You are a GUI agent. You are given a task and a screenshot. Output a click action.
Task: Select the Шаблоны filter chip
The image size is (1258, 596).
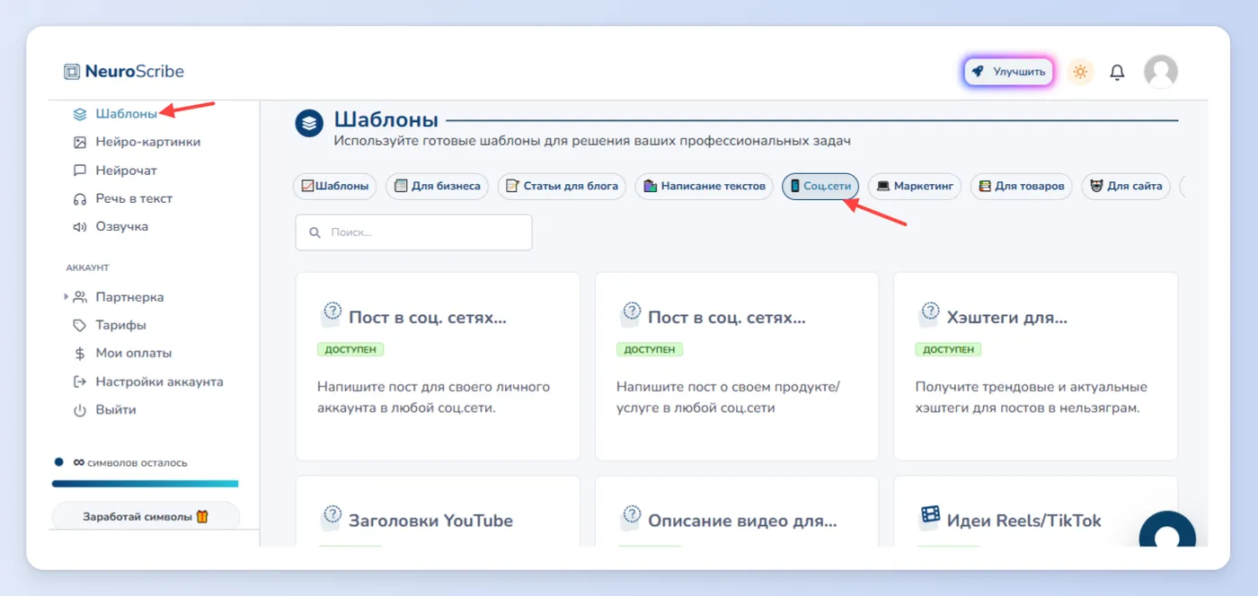[334, 187]
